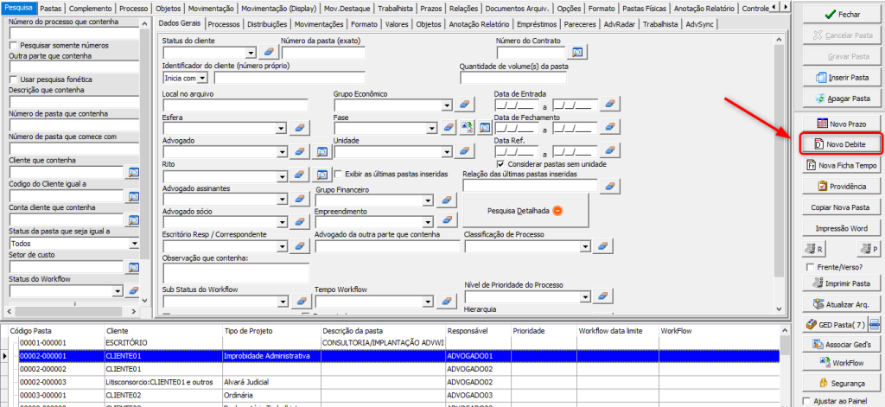The height and width of the screenshot is (407, 885).
Task: Clear the Esfera field with eraser icon
Action: tap(300, 129)
